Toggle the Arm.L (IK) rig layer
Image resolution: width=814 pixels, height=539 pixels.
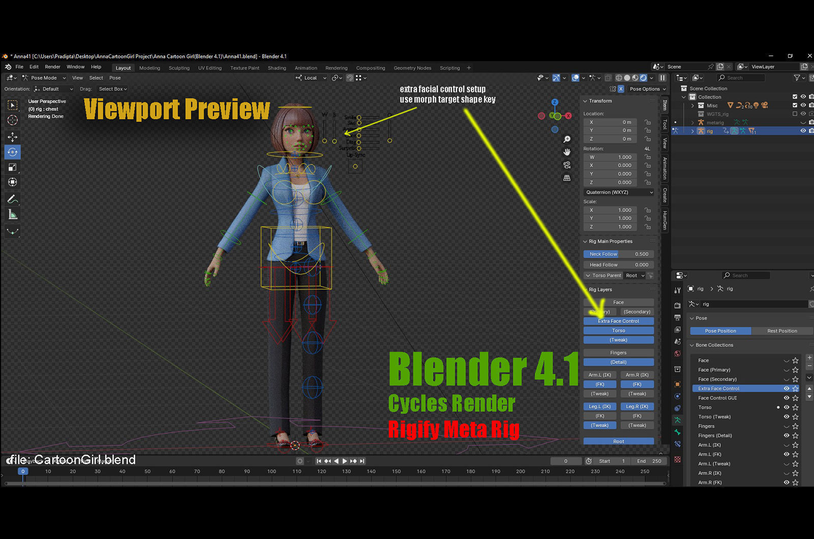tap(600, 375)
